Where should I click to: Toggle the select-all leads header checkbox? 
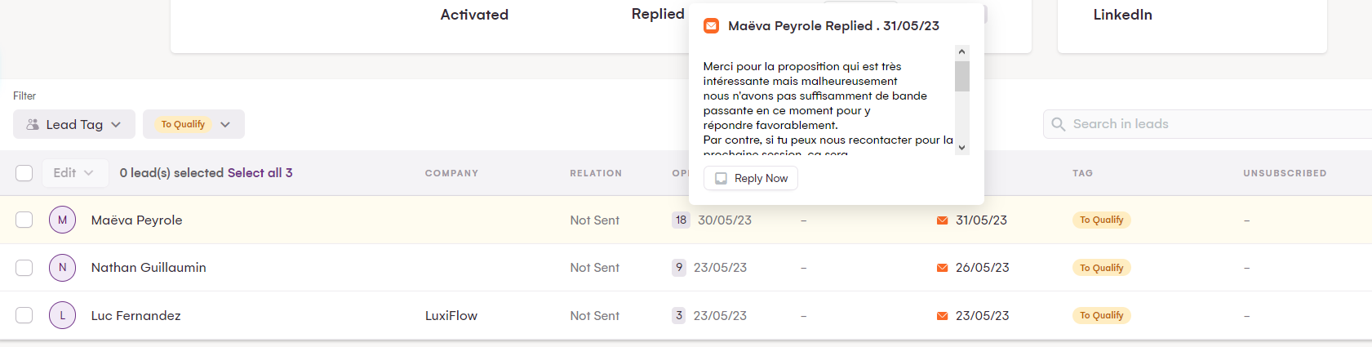point(24,173)
